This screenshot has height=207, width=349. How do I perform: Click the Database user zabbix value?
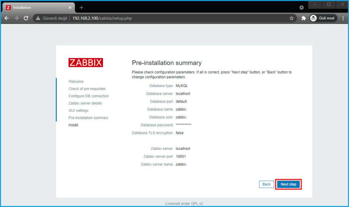click(x=181, y=117)
